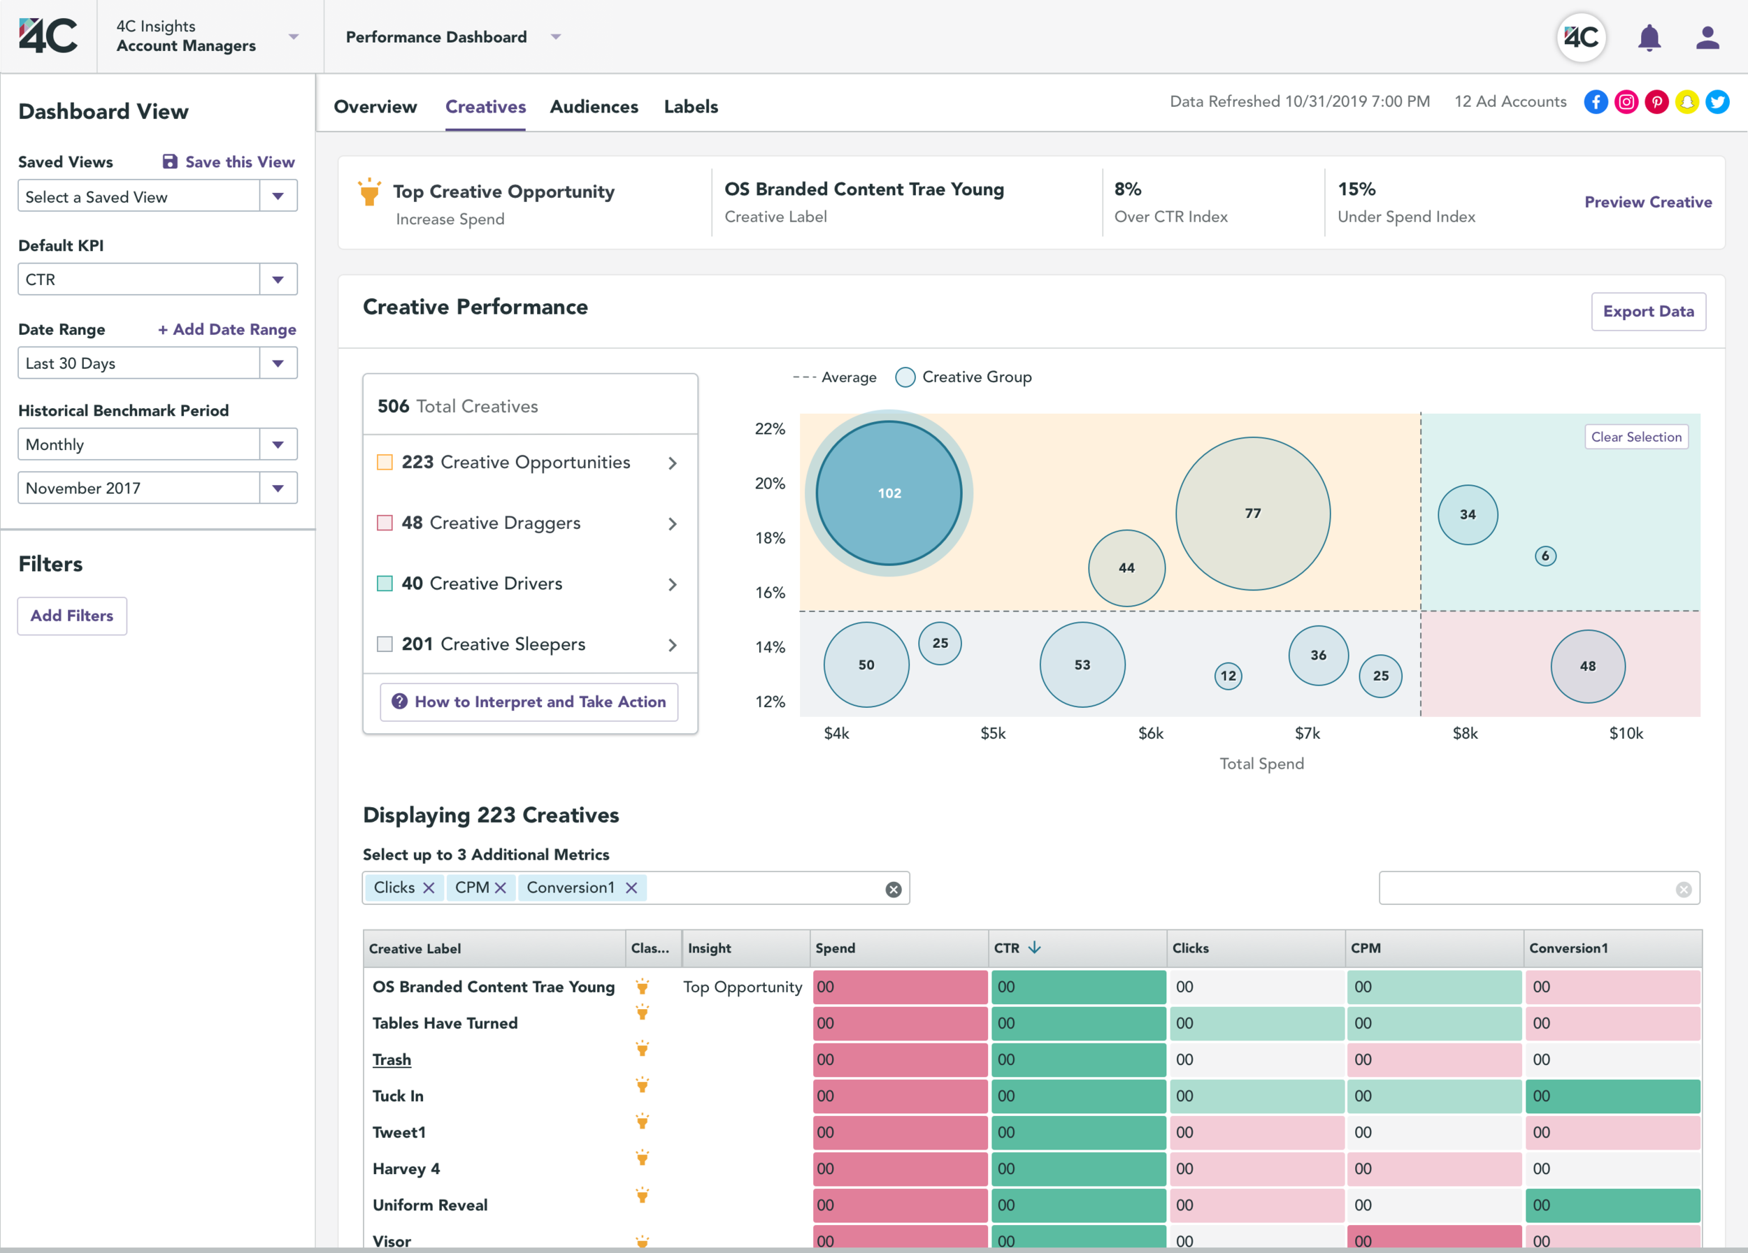Click the Twitter account icon

(1717, 101)
